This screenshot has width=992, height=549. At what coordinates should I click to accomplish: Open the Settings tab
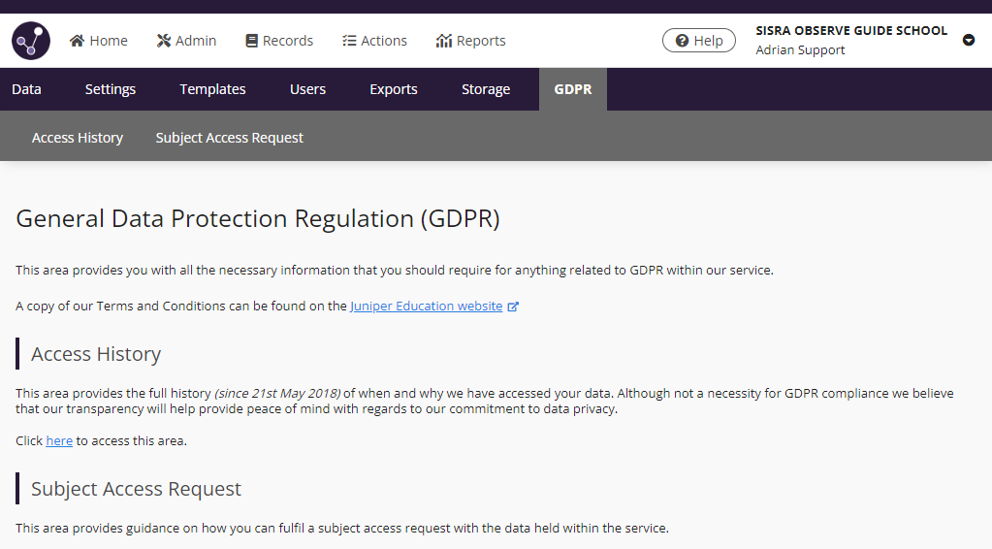[111, 89]
